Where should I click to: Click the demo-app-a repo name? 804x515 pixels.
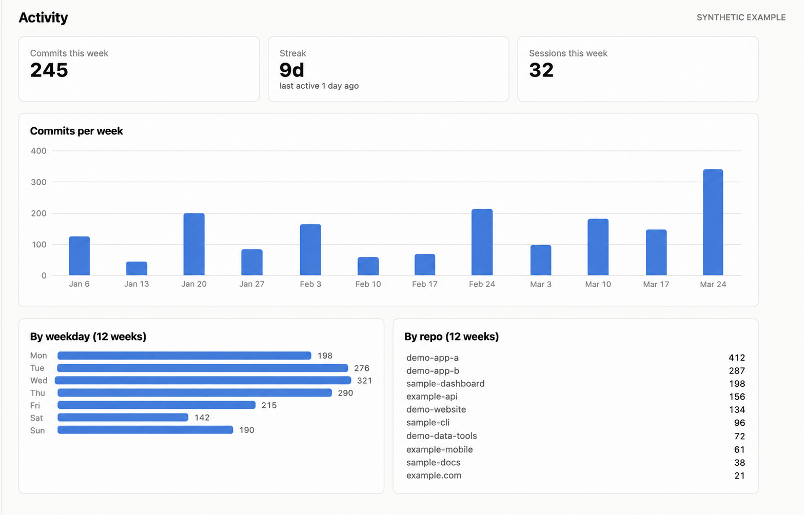click(x=433, y=358)
